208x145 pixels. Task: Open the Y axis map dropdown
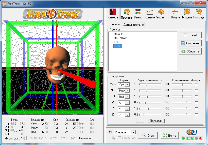point(127,109)
